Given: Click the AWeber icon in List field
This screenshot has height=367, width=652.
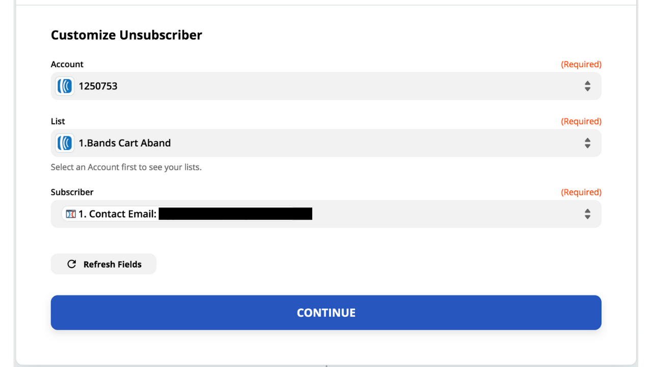Looking at the screenshot, I should tap(65, 143).
